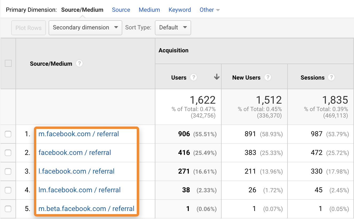
Task: Open the New Users help tooltip
Action: coord(268,77)
